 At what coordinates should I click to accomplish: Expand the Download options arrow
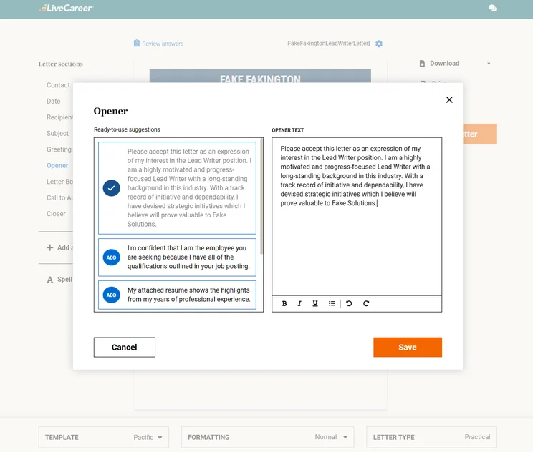click(489, 64)
